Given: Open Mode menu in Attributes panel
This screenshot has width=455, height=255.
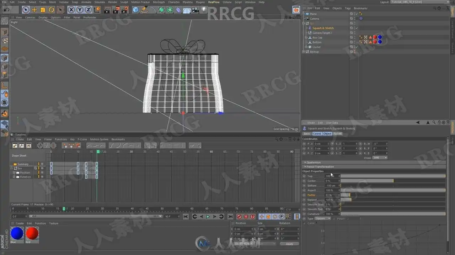Looking at the screenshot, I should 311,123.
